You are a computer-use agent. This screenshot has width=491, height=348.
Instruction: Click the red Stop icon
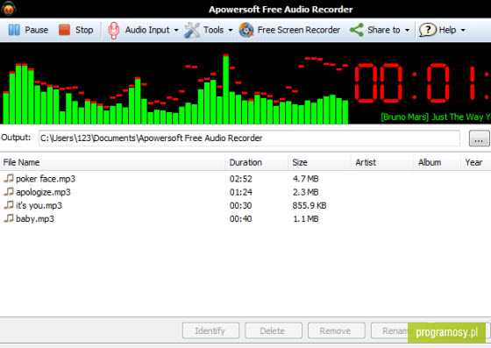pyautogui.click(x=65, y=30)
